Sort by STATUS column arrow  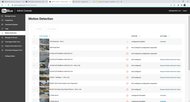click(x=140, y=36)
